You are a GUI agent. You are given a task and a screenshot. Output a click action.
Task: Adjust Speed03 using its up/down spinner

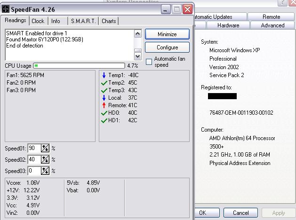point(45,171)
